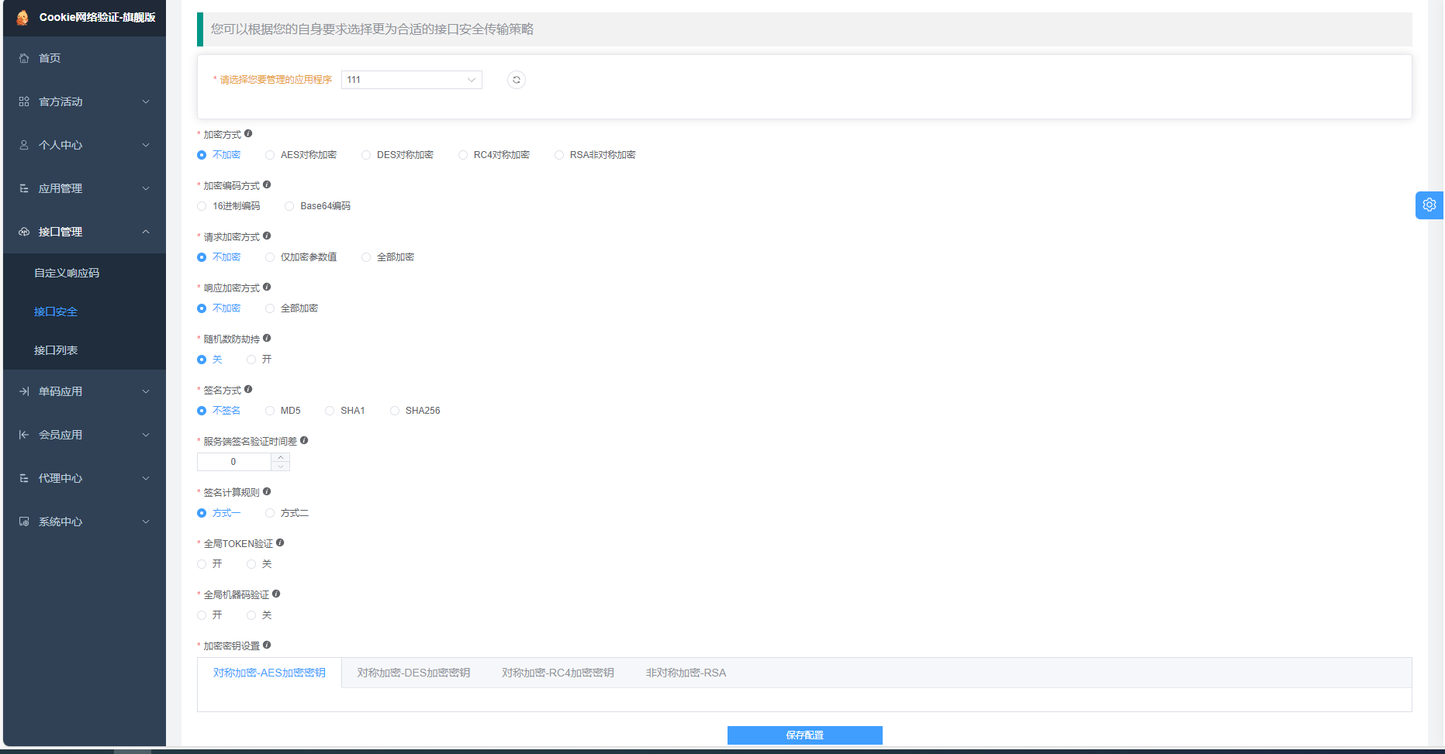Click the info icon beside 全局机器码验证
This screenshot has width=1445, height=754.
pyautogui.click(x=276, y=594)
